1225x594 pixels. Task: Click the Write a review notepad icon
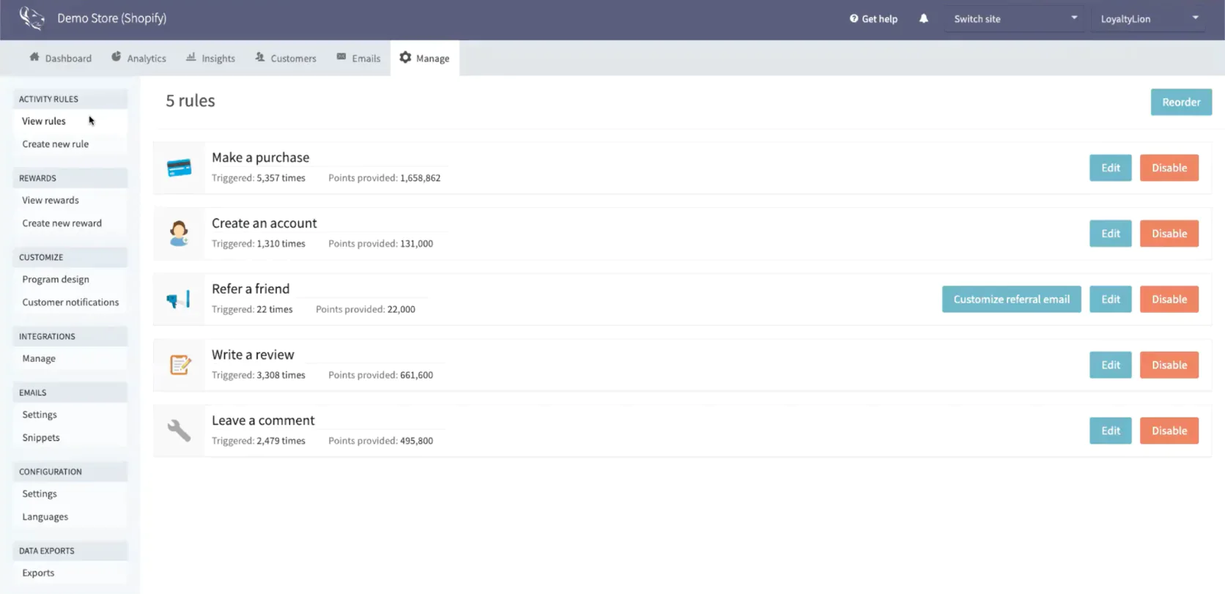click(x=180, y=365)
